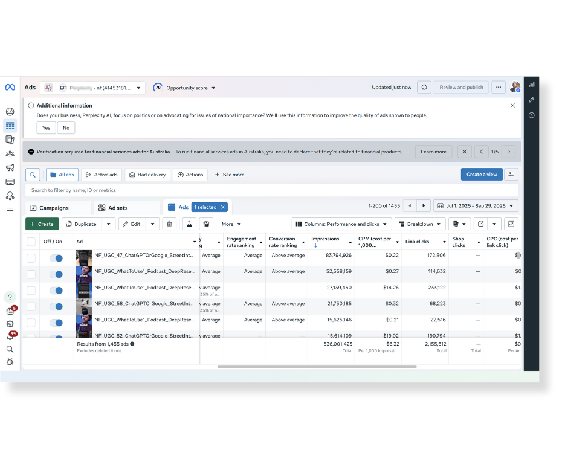Open the Meta logo home icon
Viewport: 568px width, 476px height.
[10, 88]
